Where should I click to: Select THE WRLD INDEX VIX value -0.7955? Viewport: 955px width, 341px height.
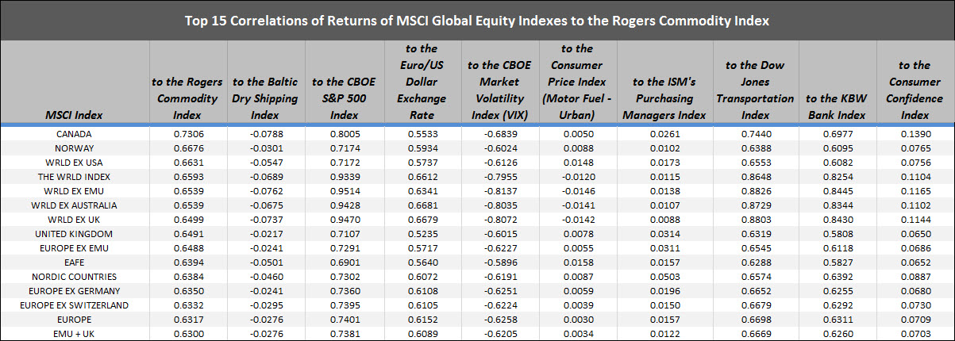[501, 177]
